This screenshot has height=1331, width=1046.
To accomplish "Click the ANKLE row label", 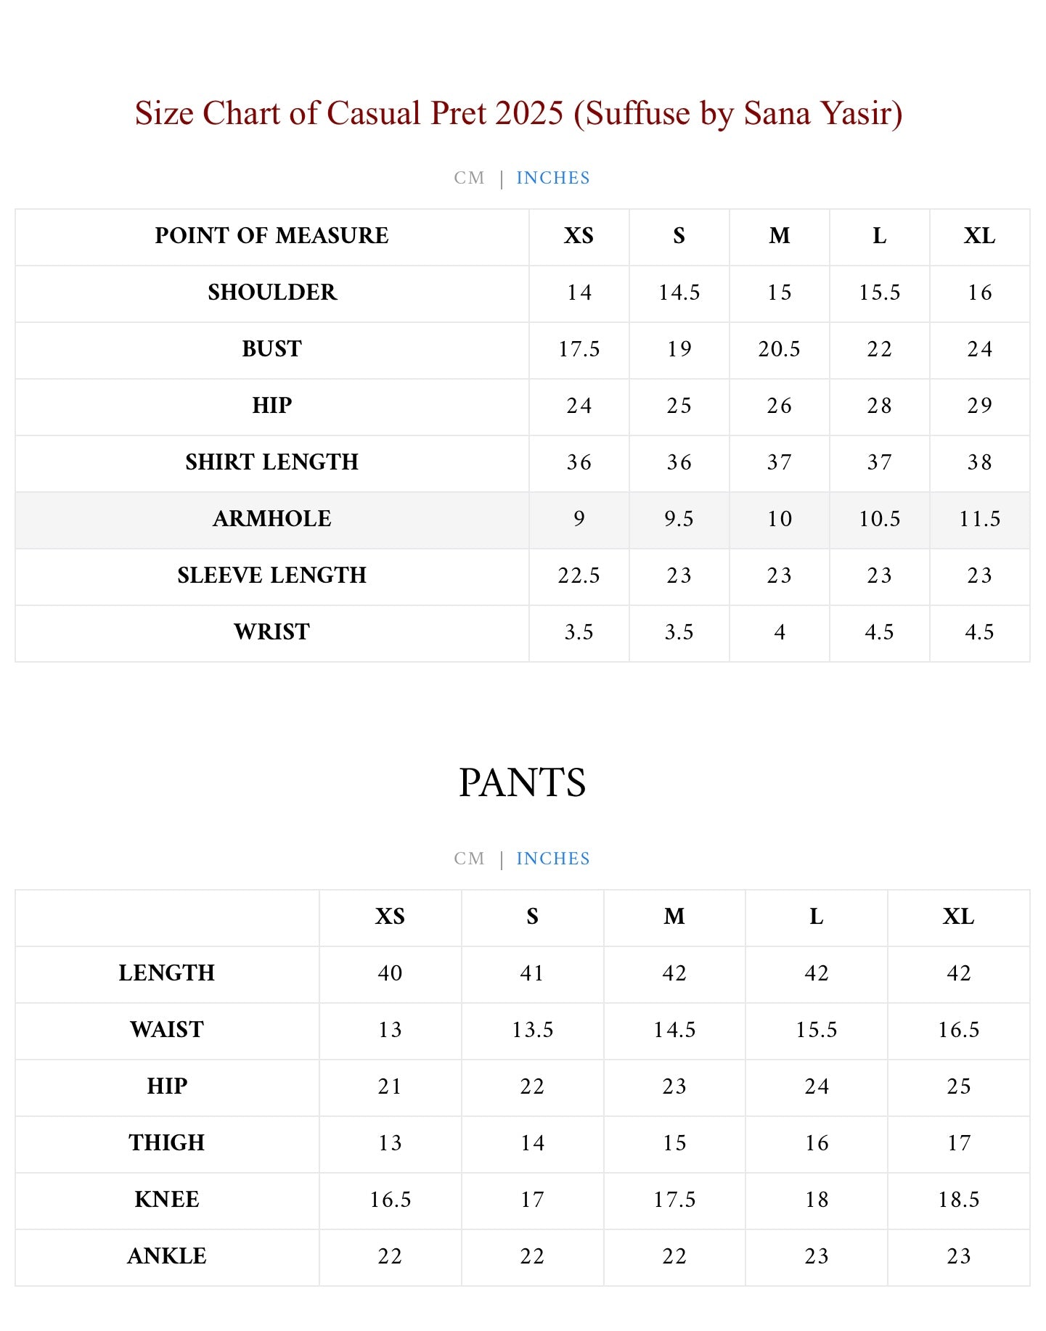I will 167,1256.
